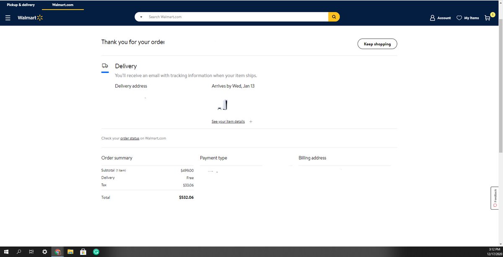Expand item details with the plus icon
The height and width of the screenshot is (257, 503).
pos(251,122)
